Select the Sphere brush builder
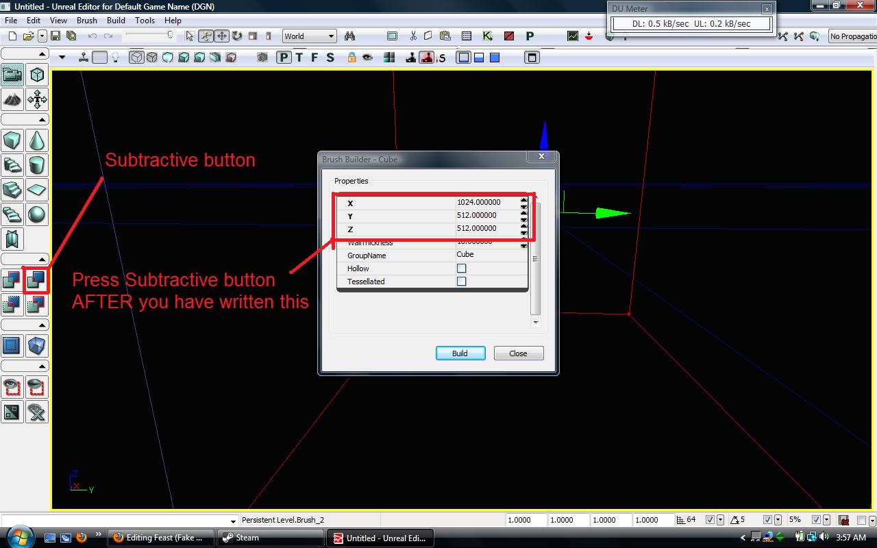This screenshot has height=548, width=877. [36, 214]
